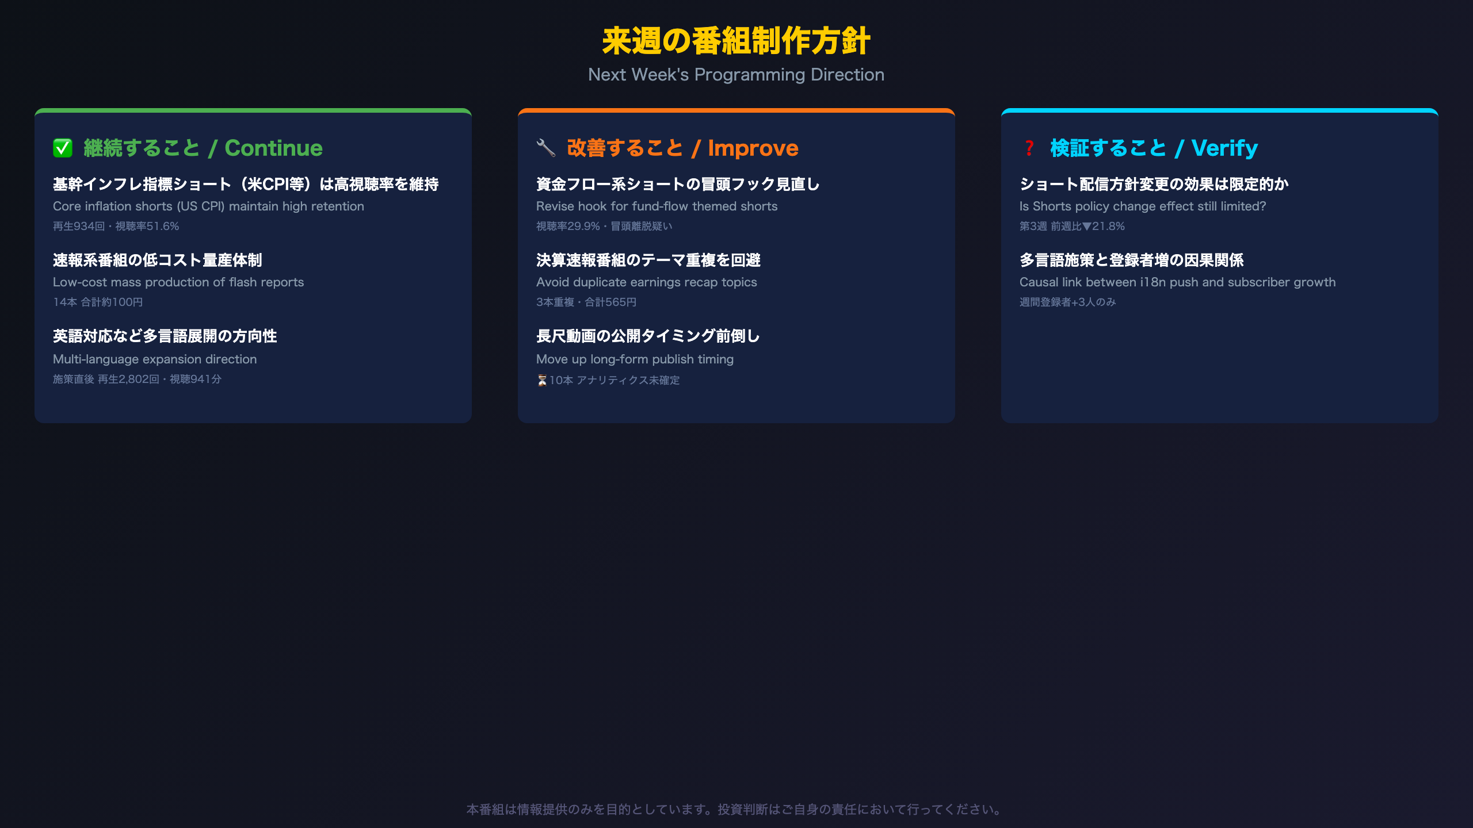
Task: Click Core inflation shorts (US CPI) maintain high retention
Action: [208, 206]
